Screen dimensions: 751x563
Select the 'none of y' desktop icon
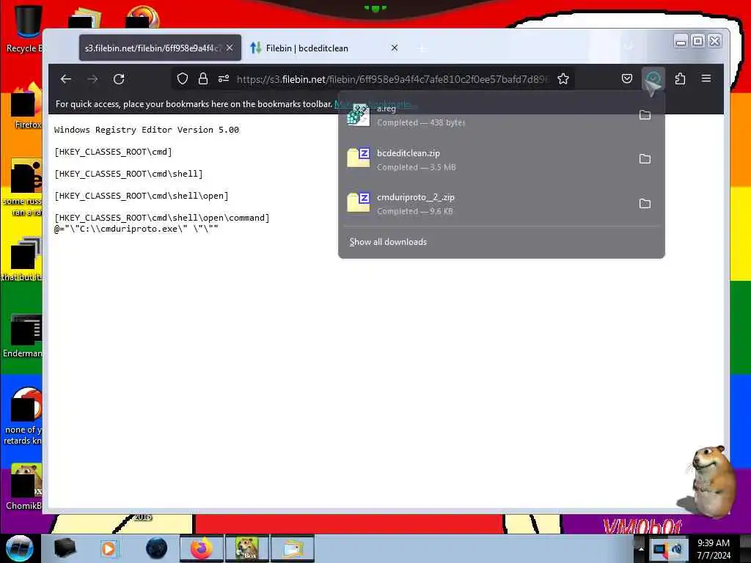(24, 416)
